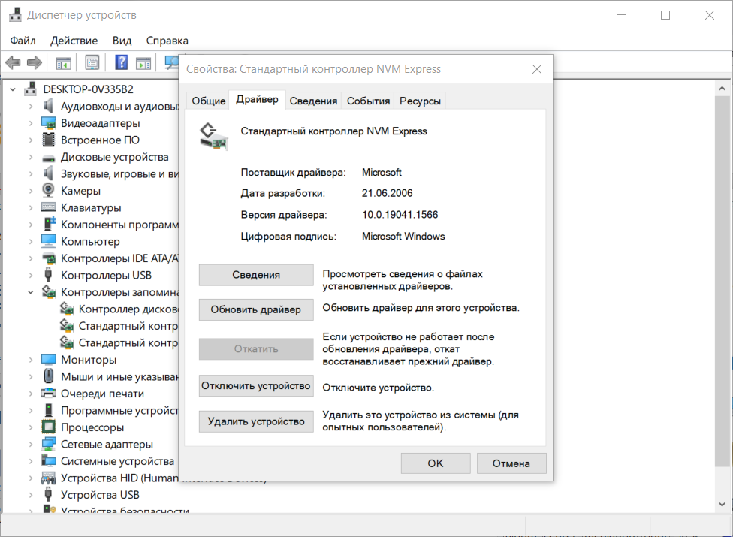The height and width of the screenshot is (537, 733).
Task: Close the NVM Express properties dialog
Action: tap(537, 69)
